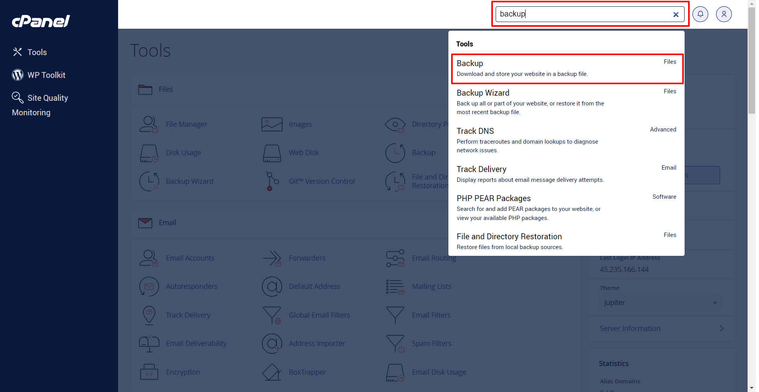Image resolution: width=759 pixels, height=392 pixels.
Task: Open Email Accounts
Action: click(190, 258)
